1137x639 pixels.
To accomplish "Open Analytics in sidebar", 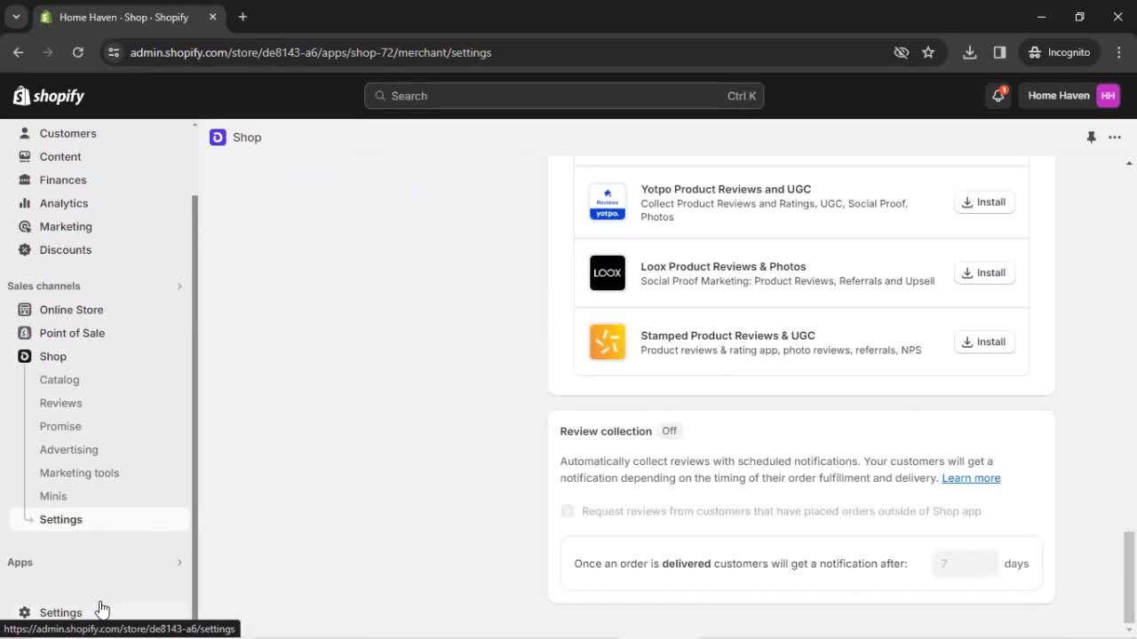I will (x=64, y=203).
